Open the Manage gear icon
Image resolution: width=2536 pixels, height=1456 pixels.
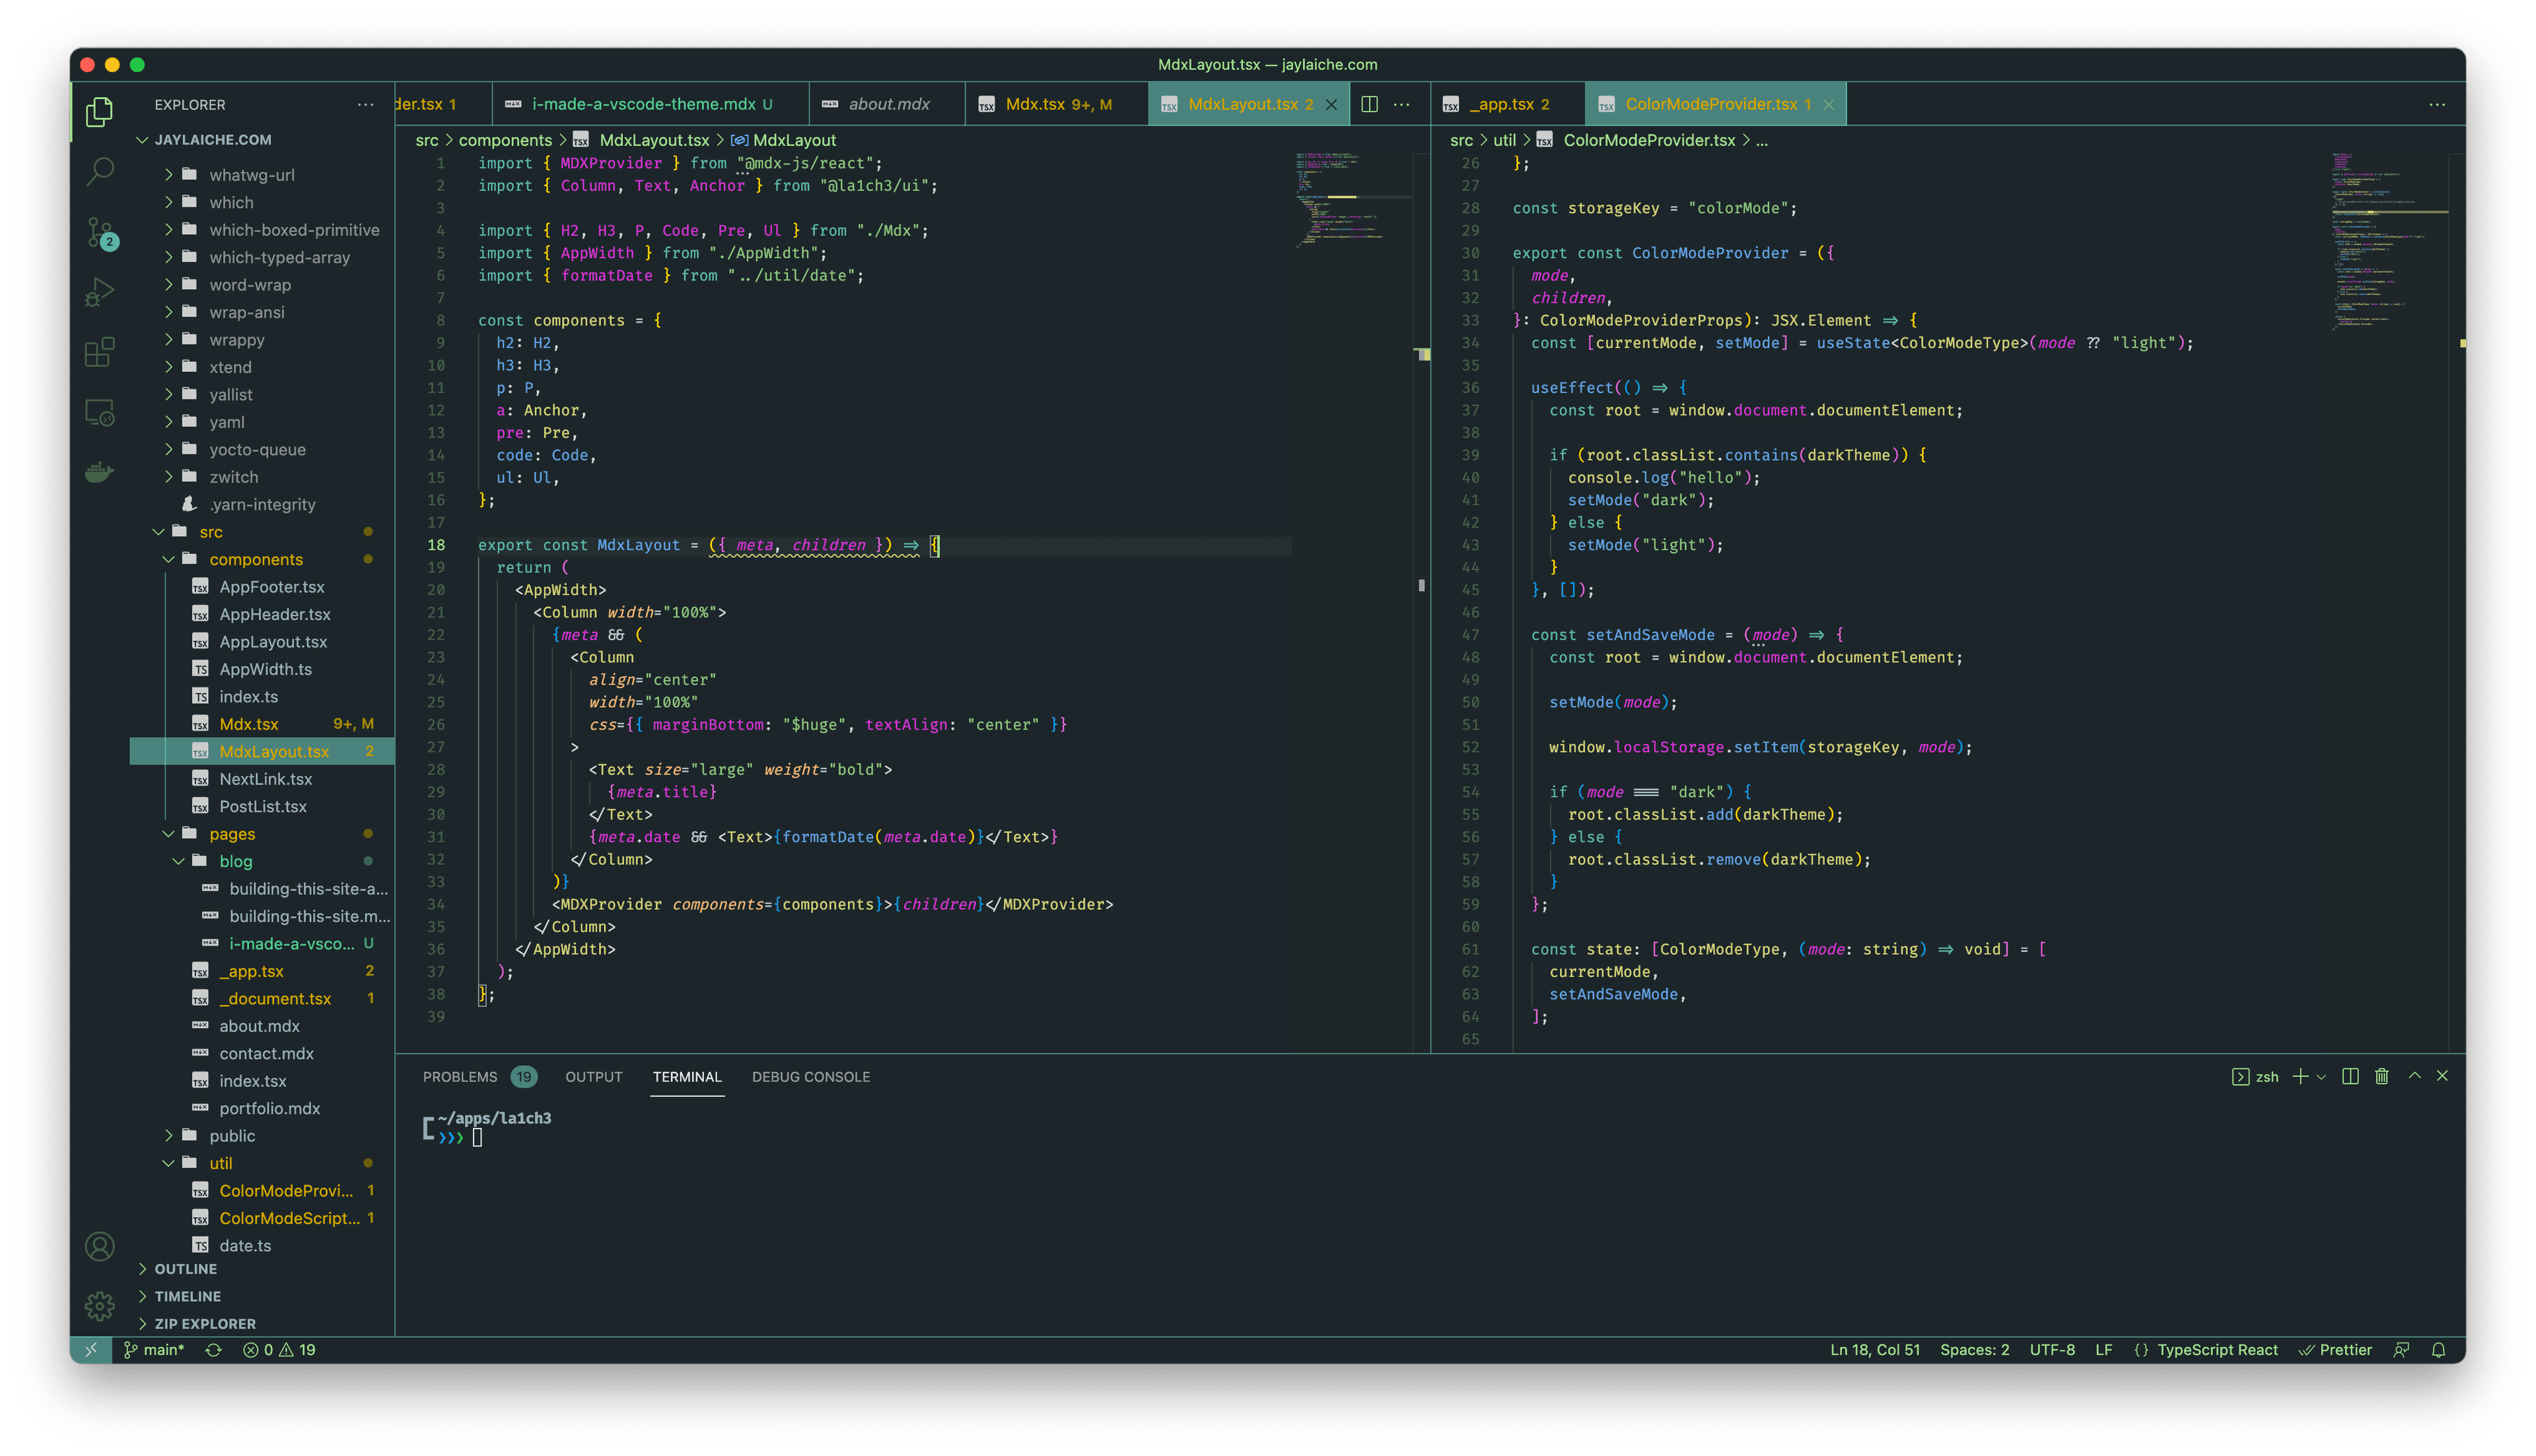pos(99,1305)
